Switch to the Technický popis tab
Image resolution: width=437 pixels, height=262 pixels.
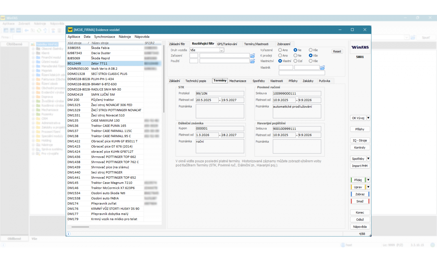point(195,81)
